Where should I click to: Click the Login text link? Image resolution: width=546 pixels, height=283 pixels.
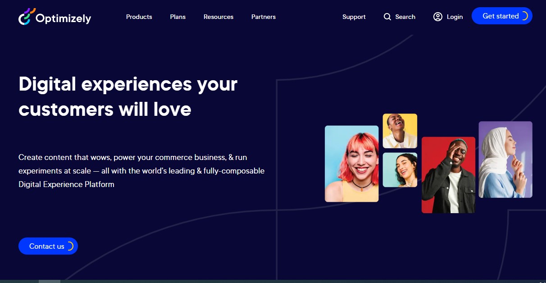(455, 17)
